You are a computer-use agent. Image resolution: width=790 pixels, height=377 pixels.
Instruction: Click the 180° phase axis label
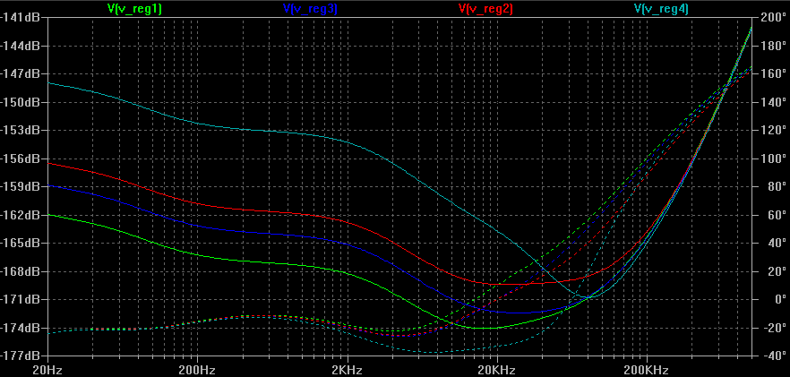(x=774, y=46)
